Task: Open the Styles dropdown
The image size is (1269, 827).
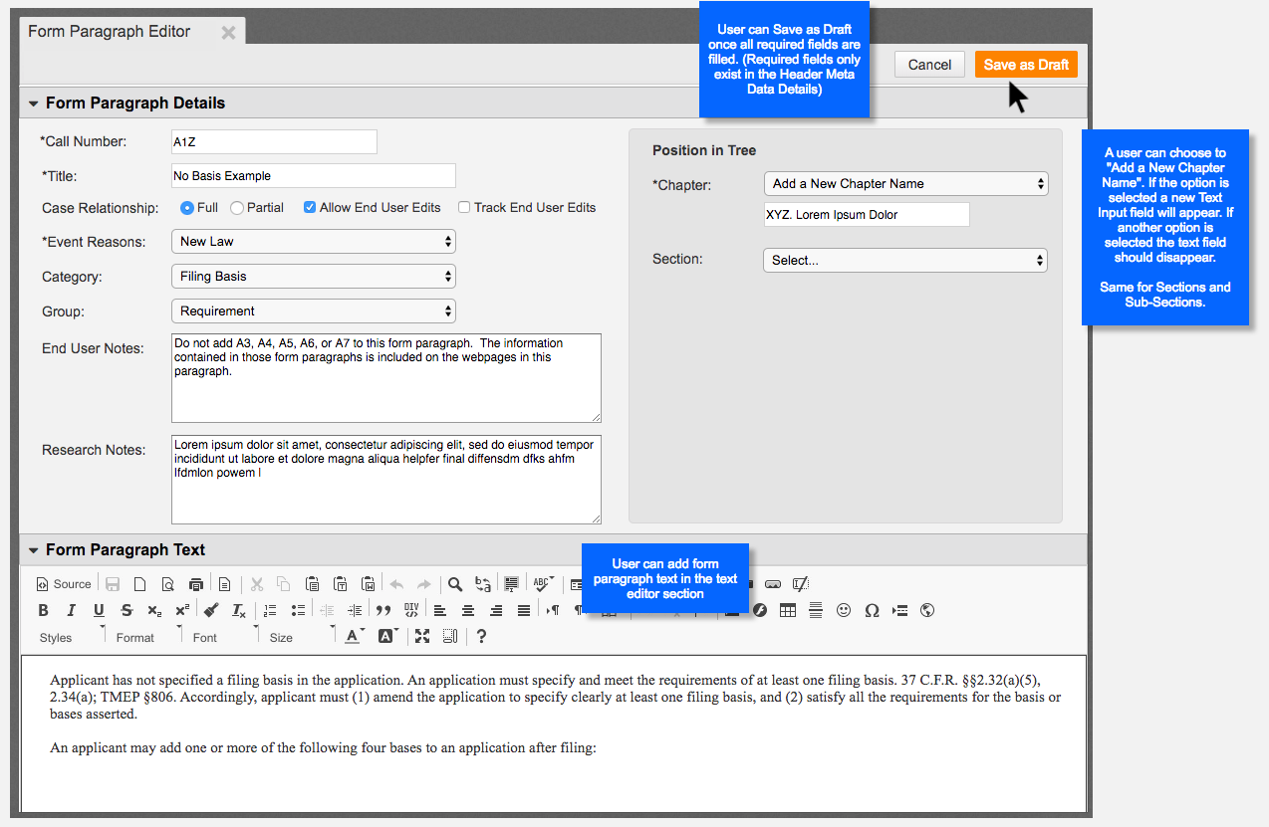Action: [x=71, y=636]
